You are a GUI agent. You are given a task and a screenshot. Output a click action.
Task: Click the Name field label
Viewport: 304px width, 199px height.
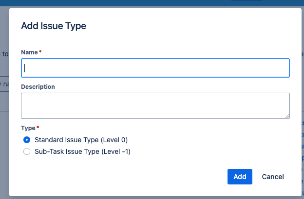pos(29,52)
